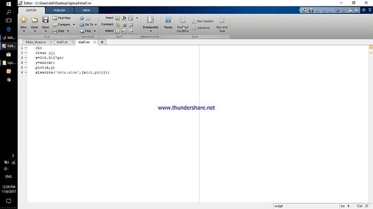The width and height of the screenshot is (373, 209).
Task: Toggle breakpoint dash on line 3
Action: pyautogui.click(x=26, y=57)
